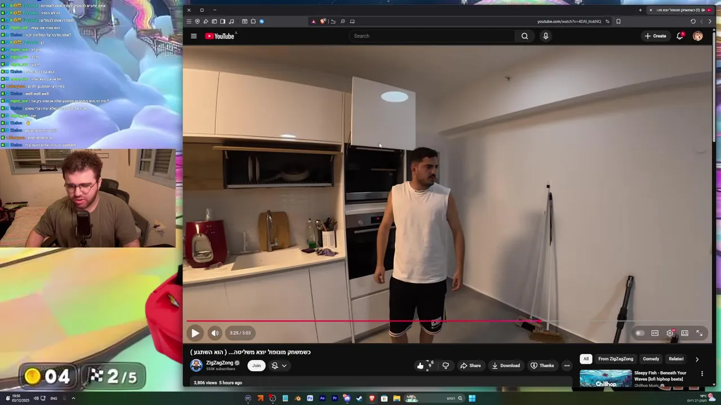Image resolution: width=721 pixels, height=405 pixels.
Task: Like the video with thumbs up
Action: (420, 366)
